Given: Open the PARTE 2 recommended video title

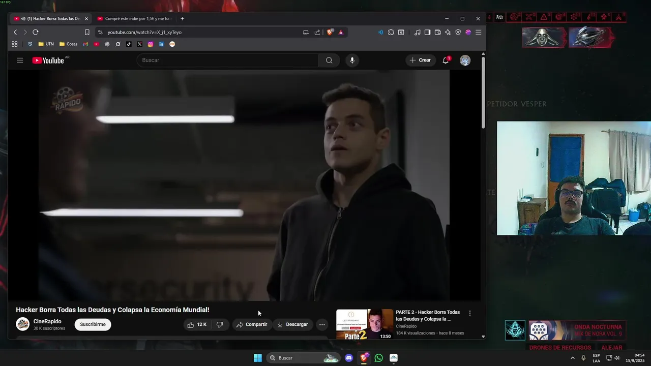Looking at the screenshot, I should [428, 316].
